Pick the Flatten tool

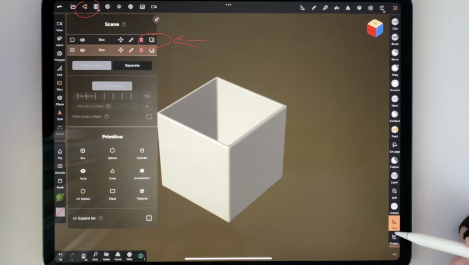pyautogui.click(x=394, y=161)
